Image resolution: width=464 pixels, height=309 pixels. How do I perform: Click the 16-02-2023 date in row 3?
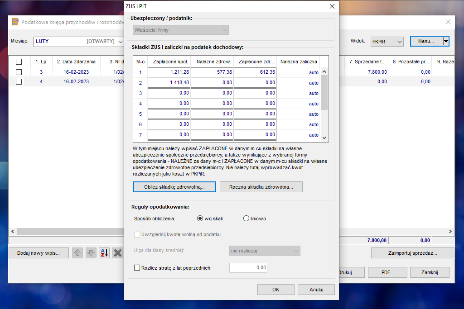coord(76,72)
